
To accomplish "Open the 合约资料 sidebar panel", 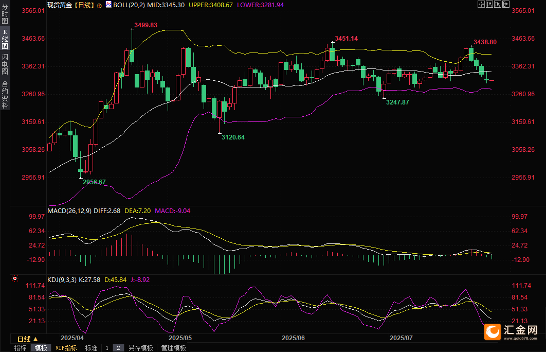I will 5,95.
